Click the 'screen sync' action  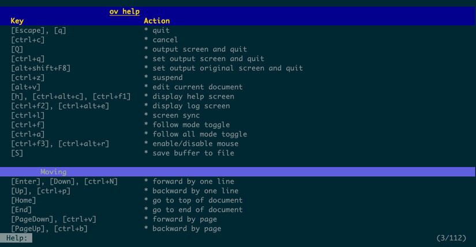pos(176,115)
